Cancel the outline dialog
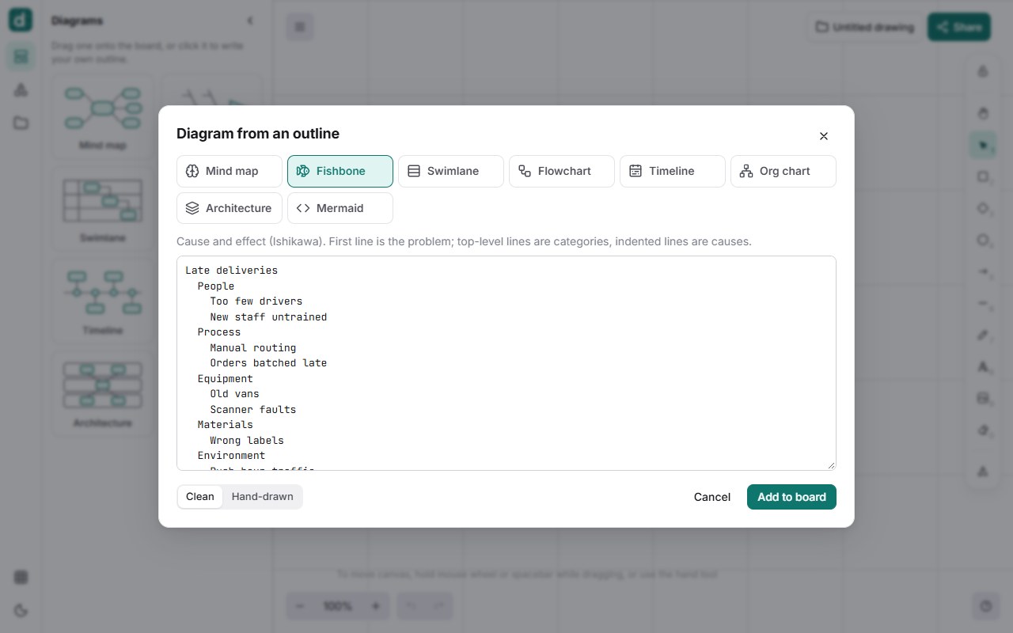Image resolution: width=1013 pixels, height=633 pixels. pos(712,497)
